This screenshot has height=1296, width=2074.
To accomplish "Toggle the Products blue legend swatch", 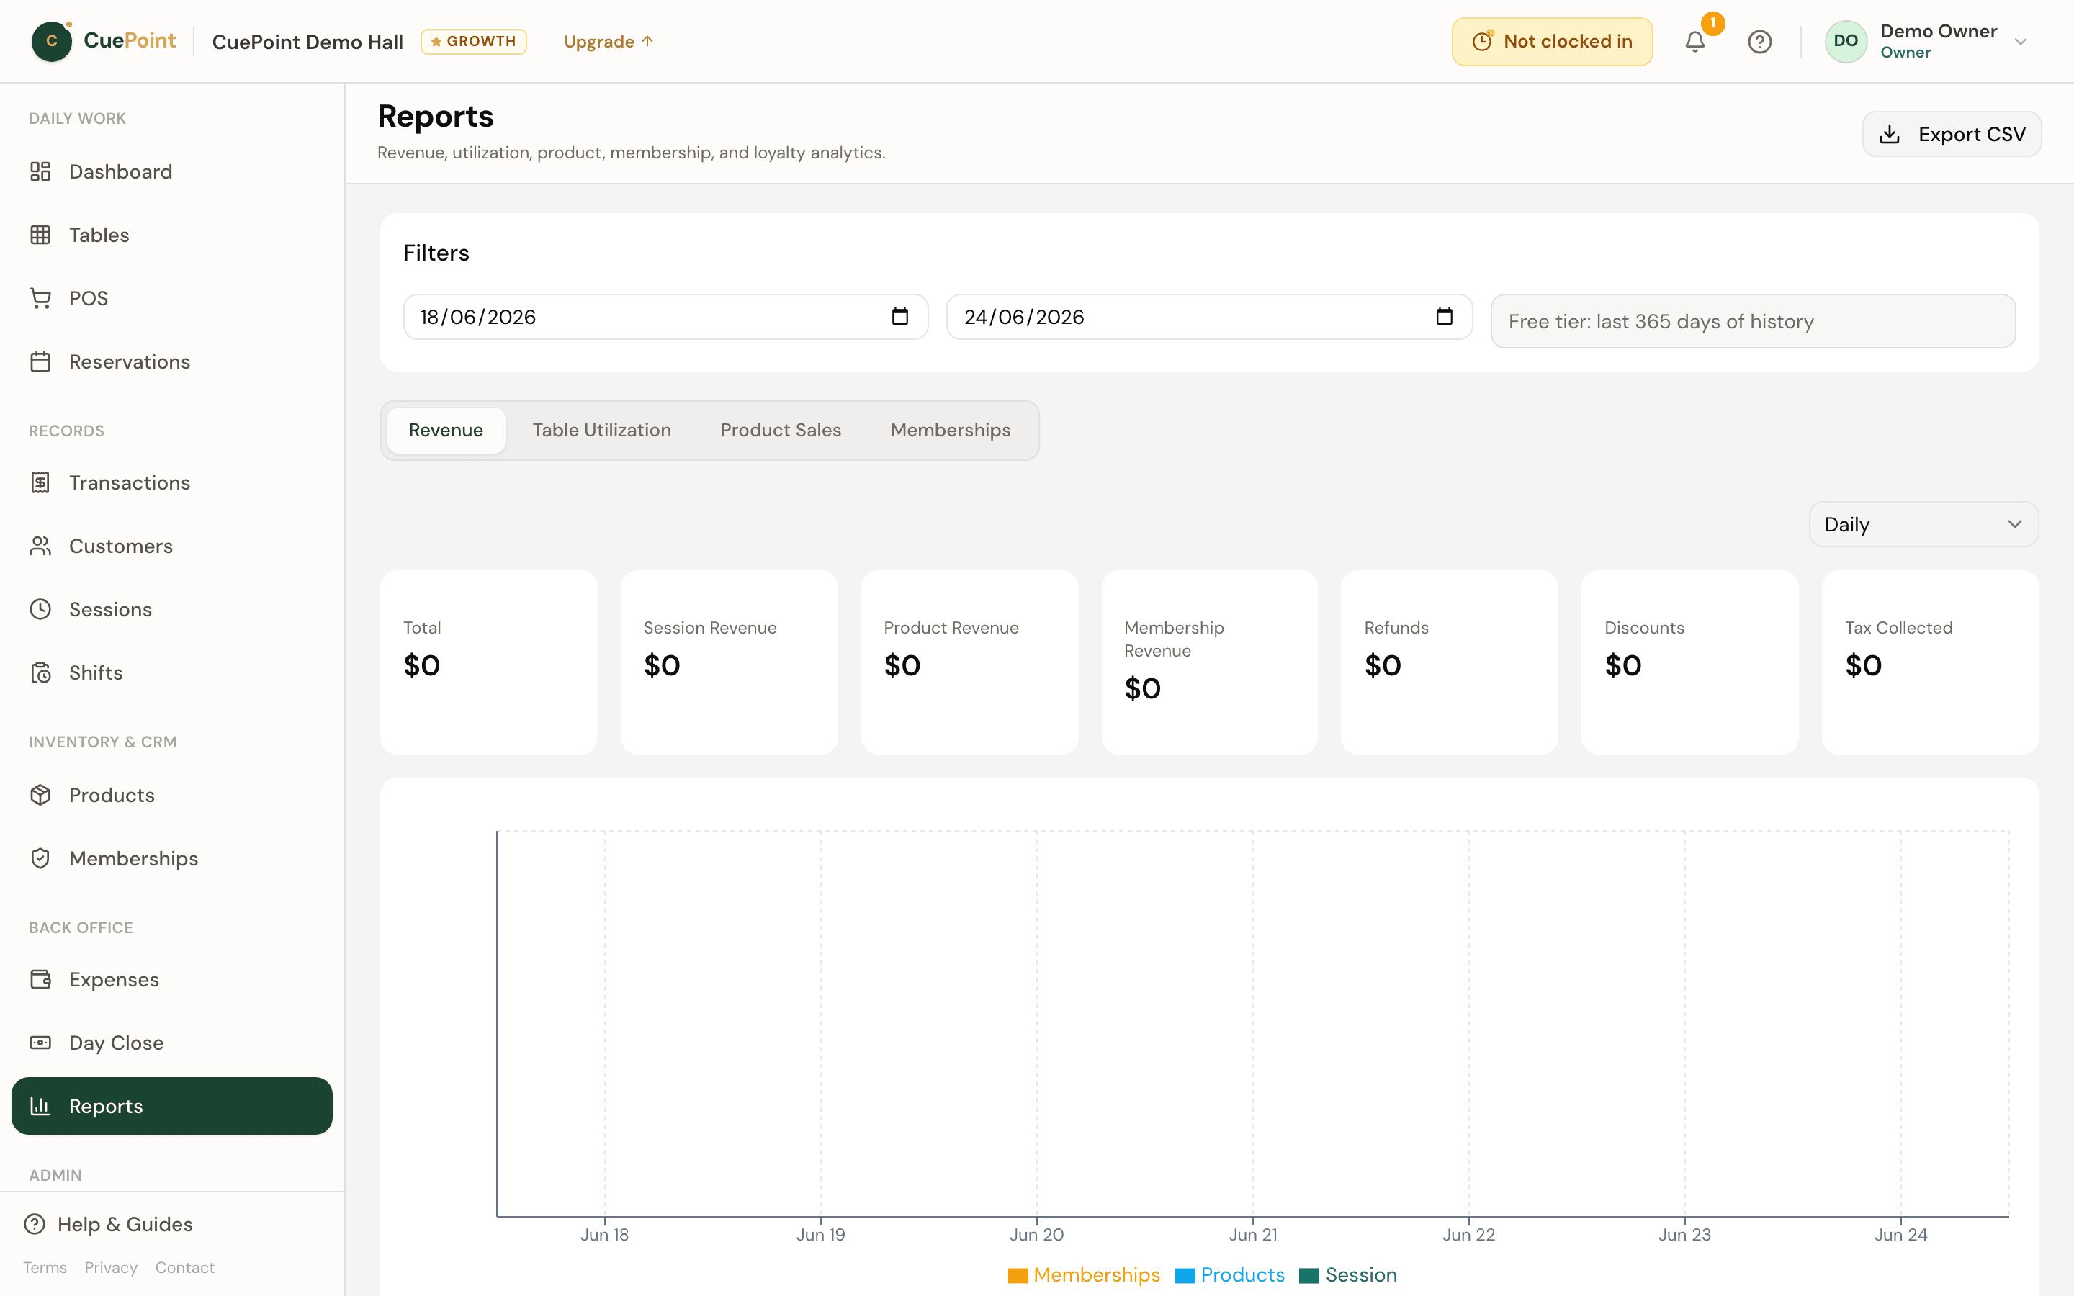I will (1185, 1275).
